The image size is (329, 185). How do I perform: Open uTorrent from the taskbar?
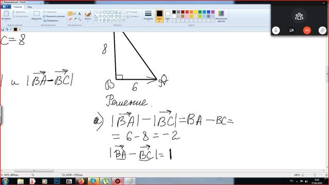[x=105, y=181]
